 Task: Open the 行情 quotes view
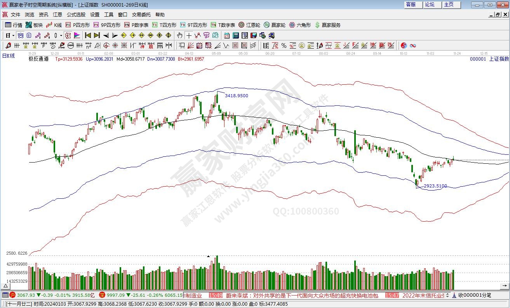(14, 25)
